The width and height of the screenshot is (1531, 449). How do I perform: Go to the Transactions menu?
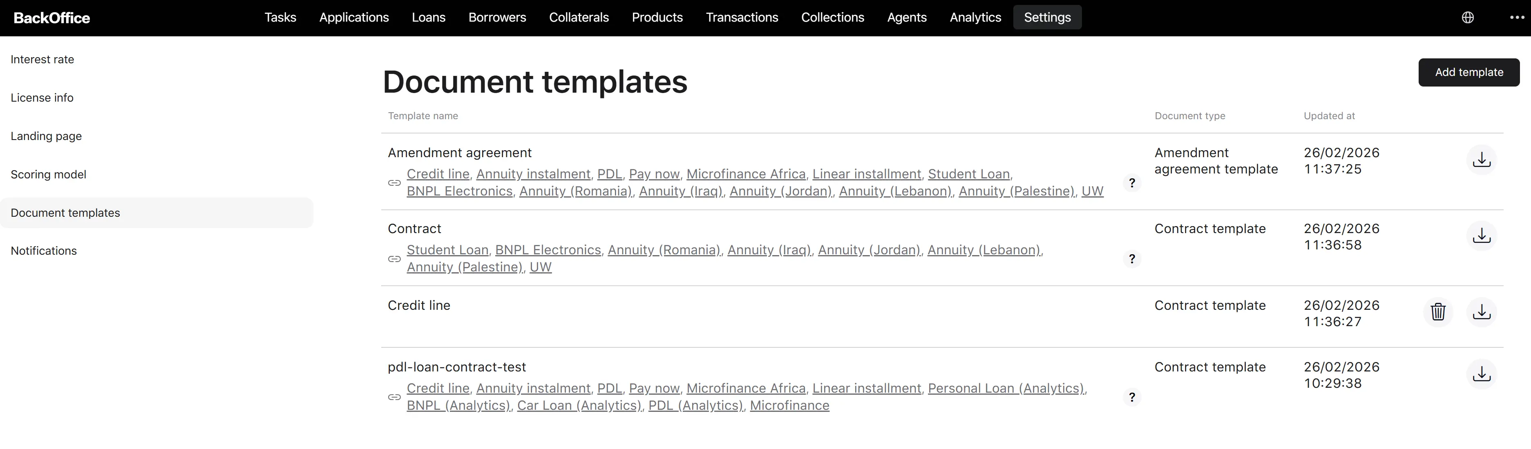click(742, 17)
